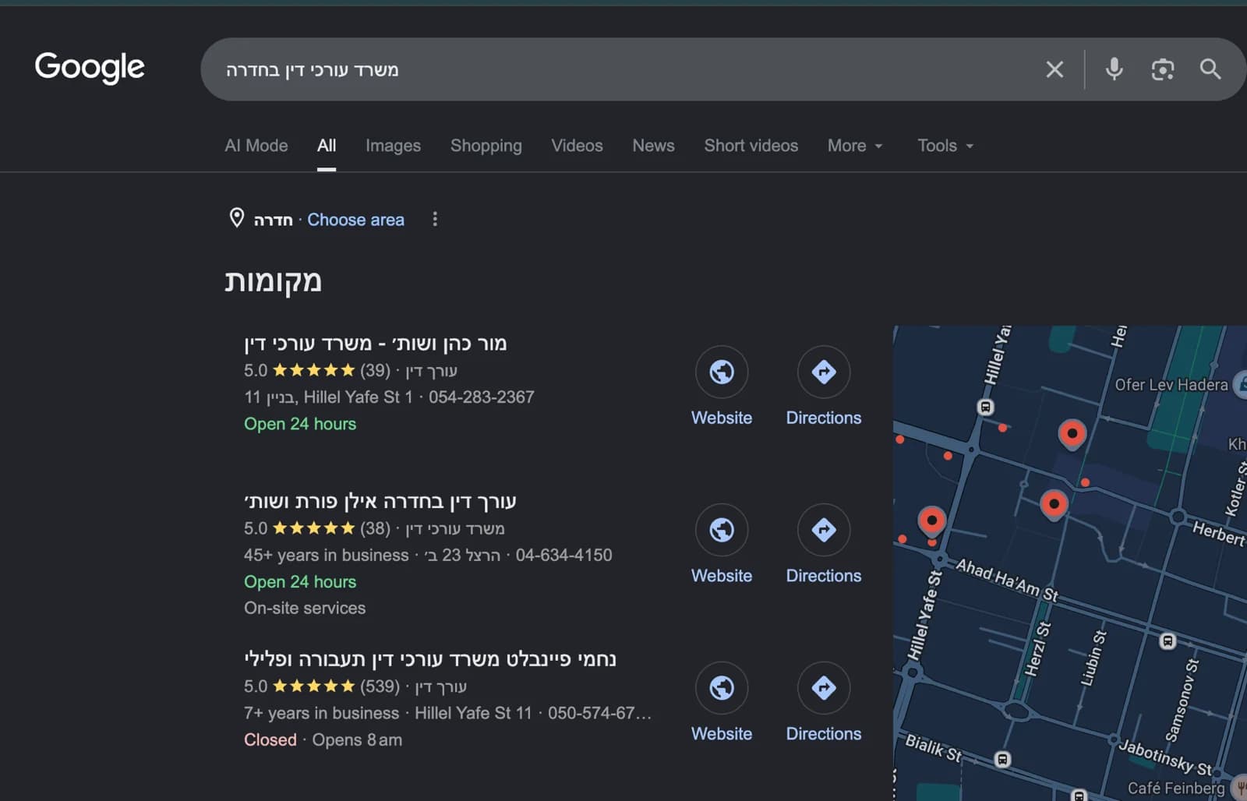
Task: Open search by image camera icon
Action: point(1162,69)
